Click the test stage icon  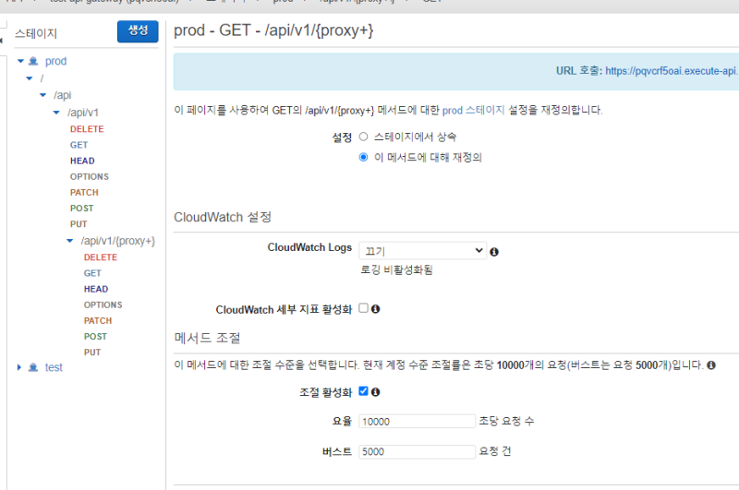(x=33, y=367)
